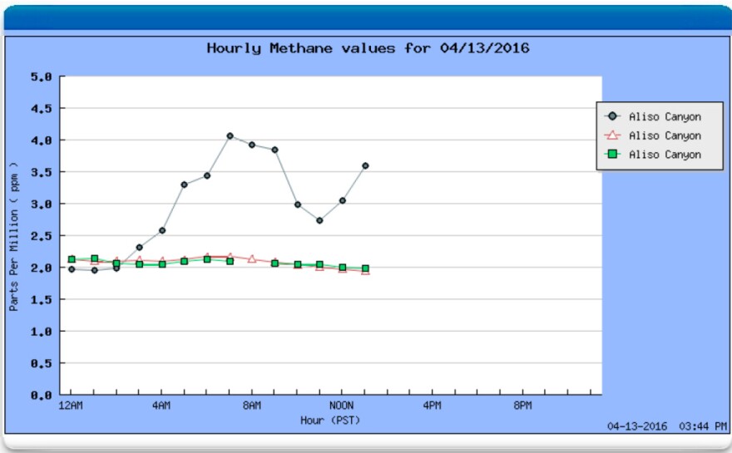Click the 12AM label on the hour axis

[x=71, y=406]
